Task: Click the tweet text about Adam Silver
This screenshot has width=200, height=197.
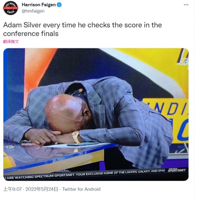Action: tap(82, 29)
